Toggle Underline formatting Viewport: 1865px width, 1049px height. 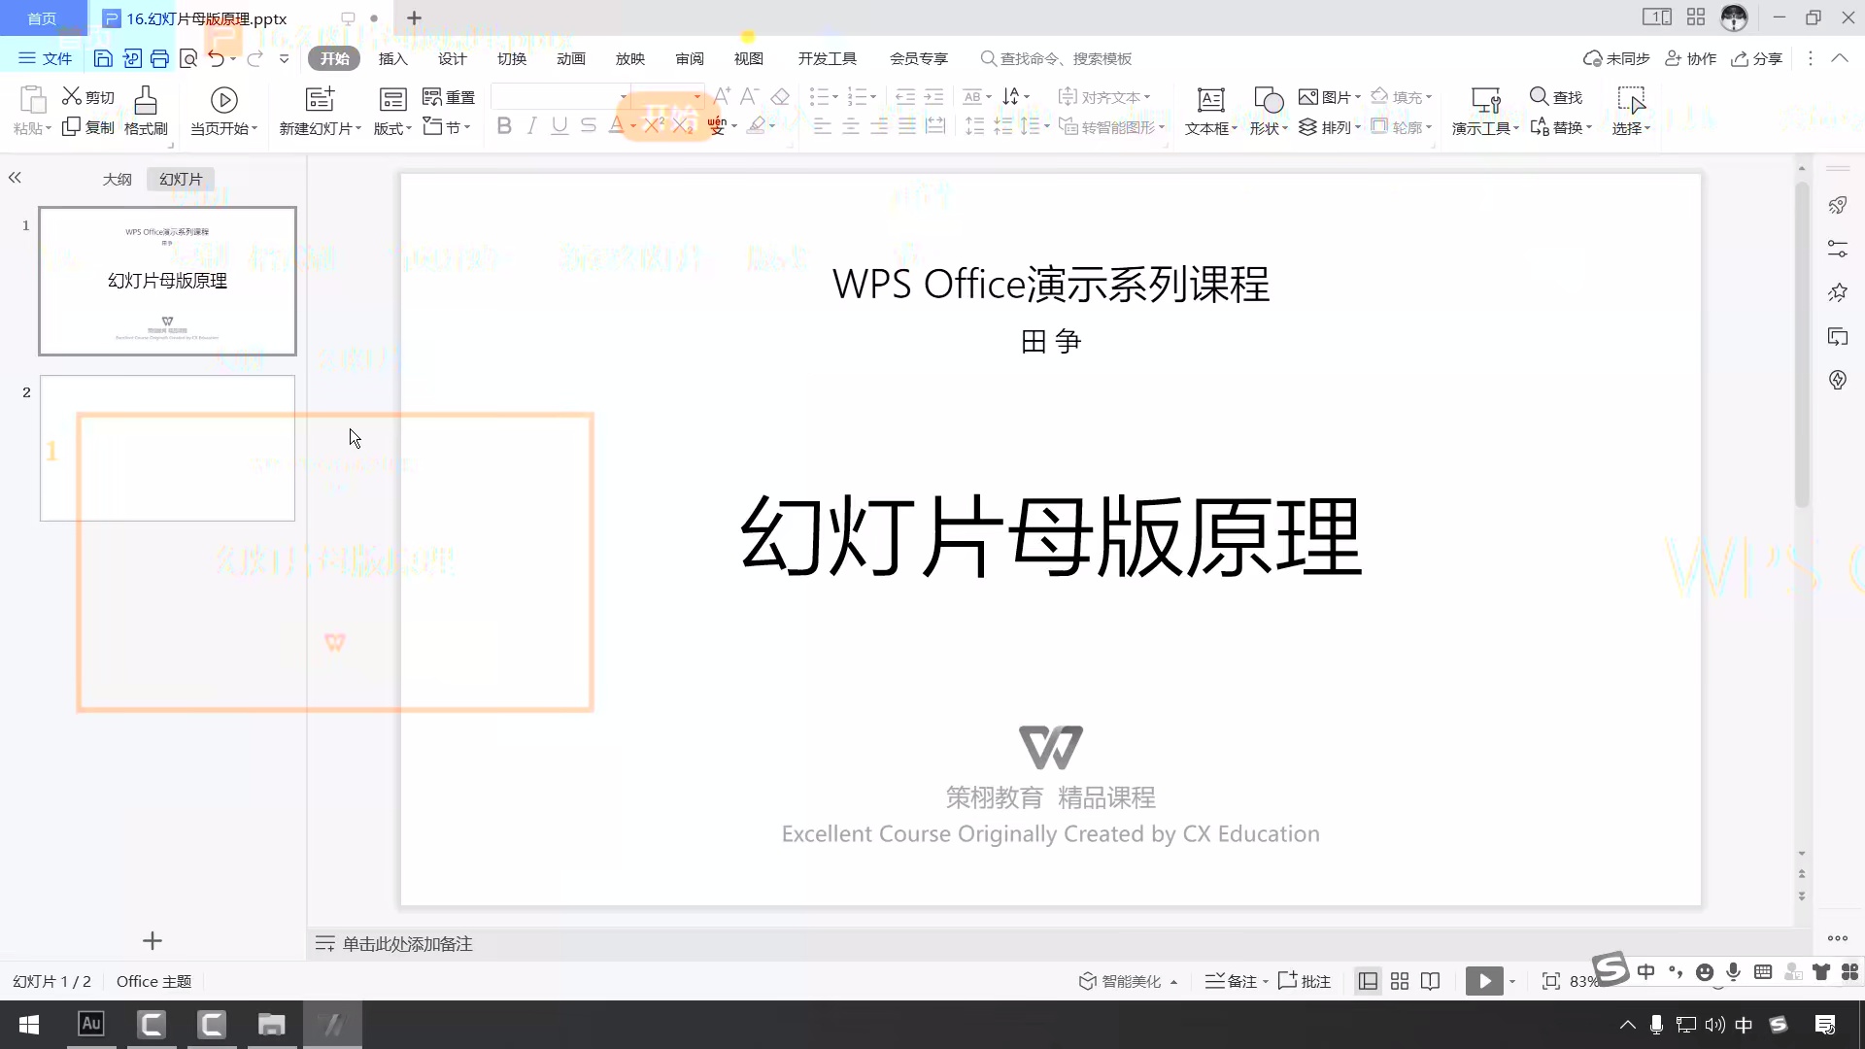(559, 125)
